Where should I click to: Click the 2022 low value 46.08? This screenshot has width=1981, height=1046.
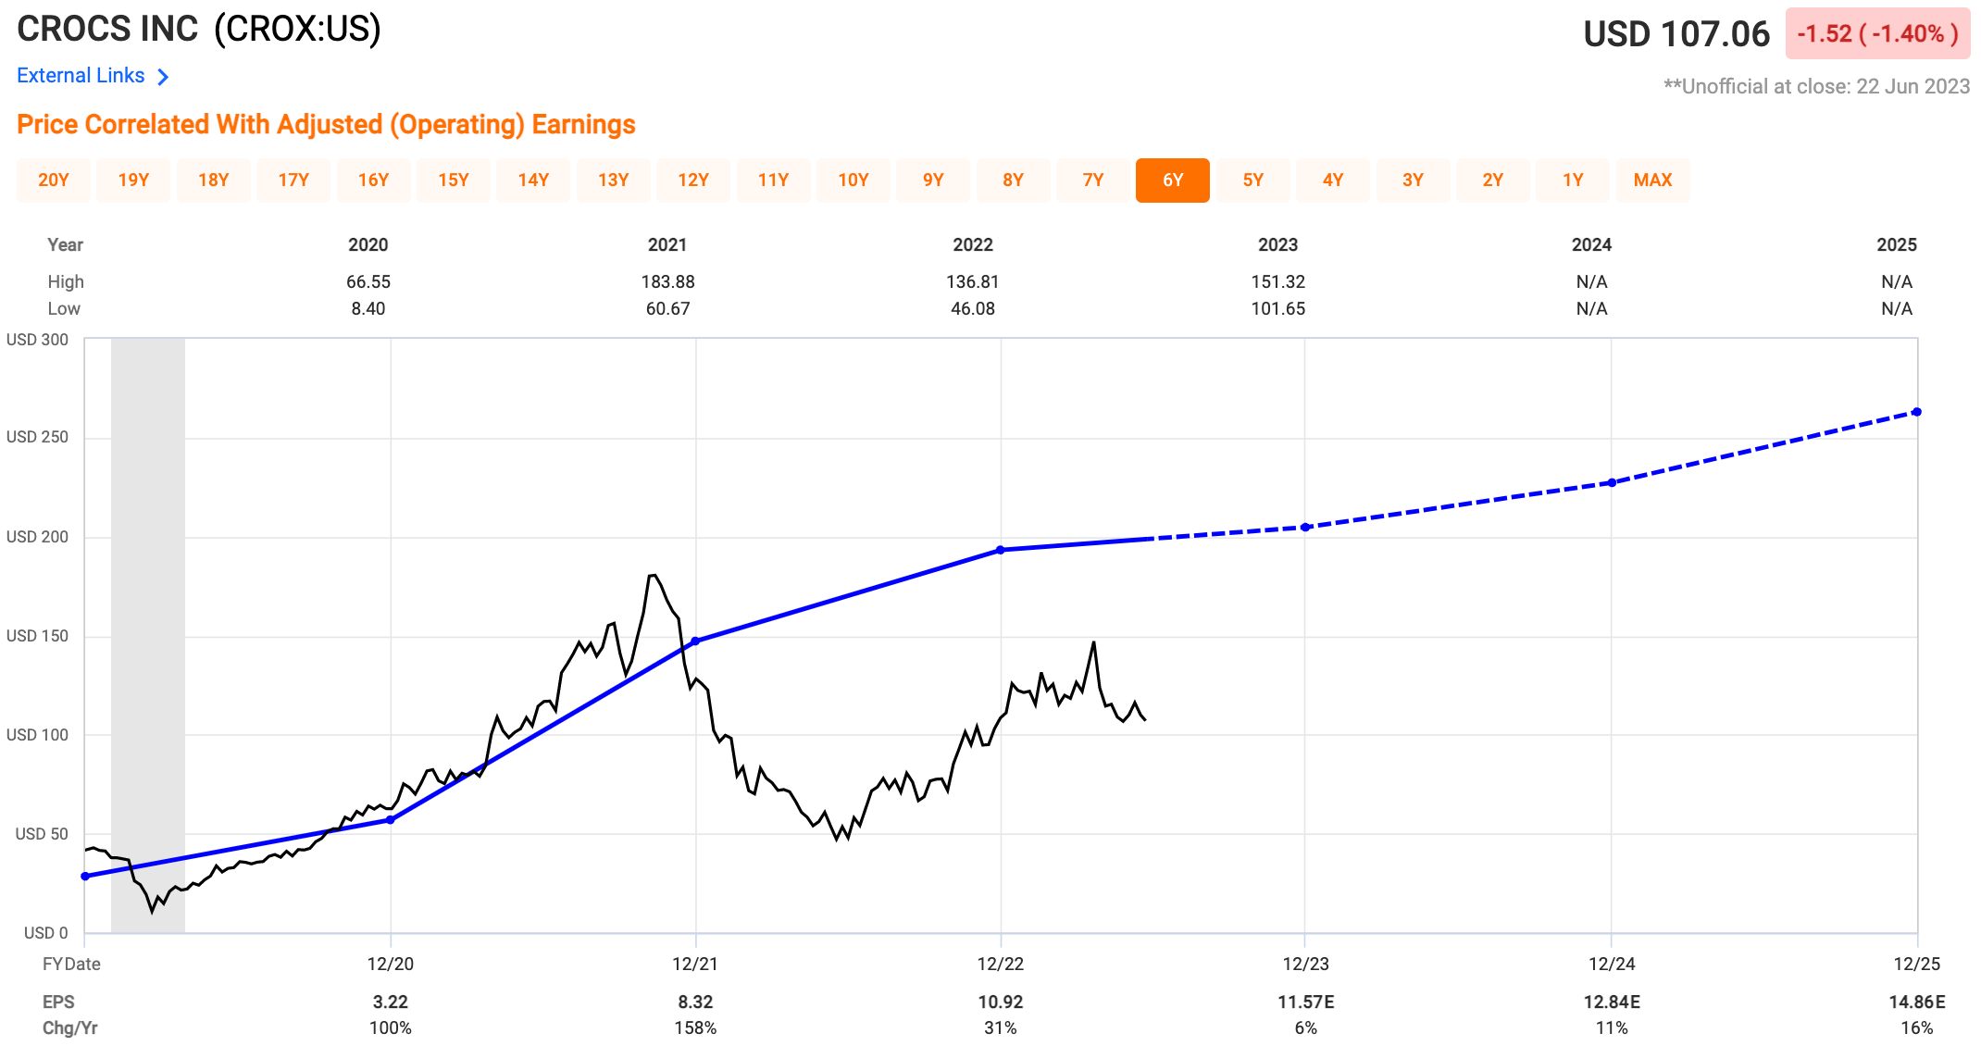[973, 308]
